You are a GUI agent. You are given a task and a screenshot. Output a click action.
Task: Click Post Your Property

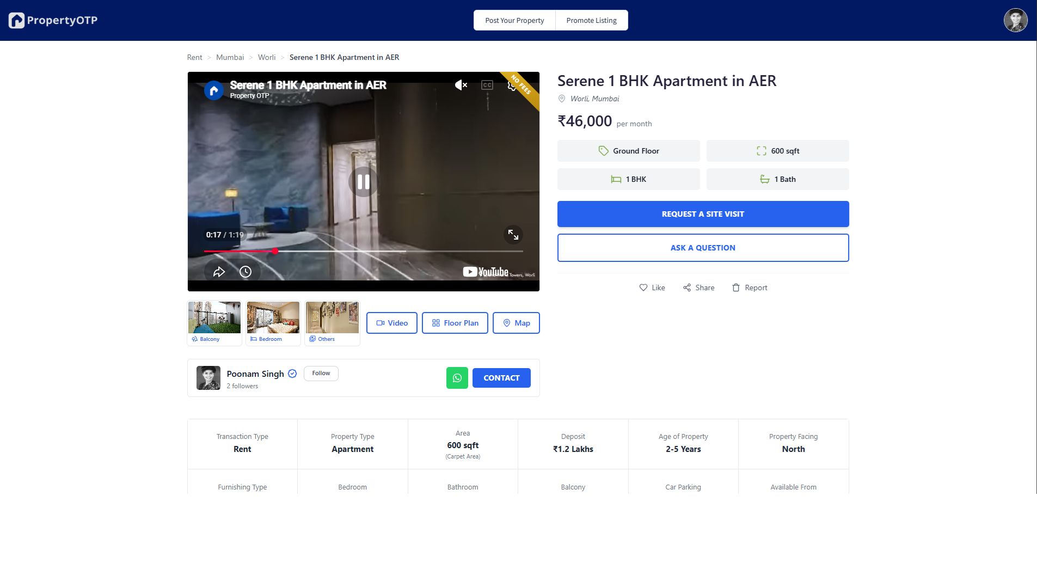pos(514,20)
